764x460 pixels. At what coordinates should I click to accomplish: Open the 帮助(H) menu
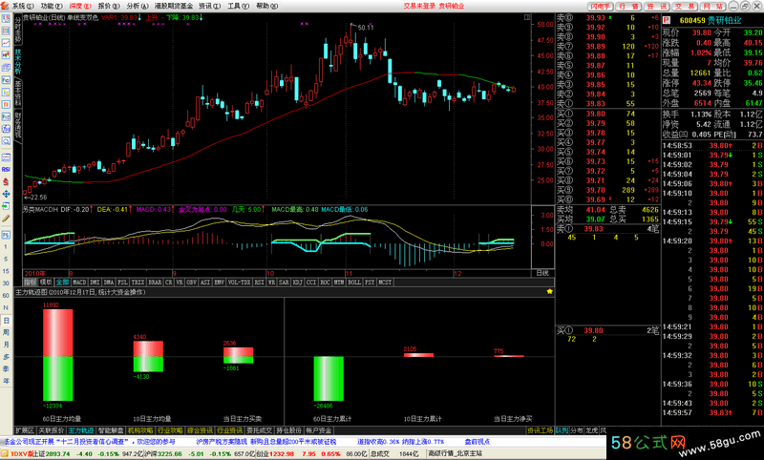coord(267,6)
